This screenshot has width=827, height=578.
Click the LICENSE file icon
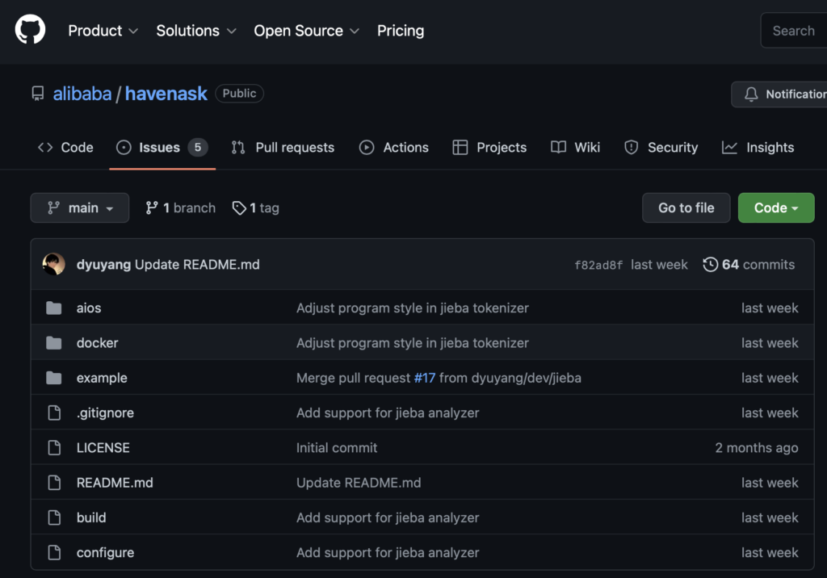54,448
